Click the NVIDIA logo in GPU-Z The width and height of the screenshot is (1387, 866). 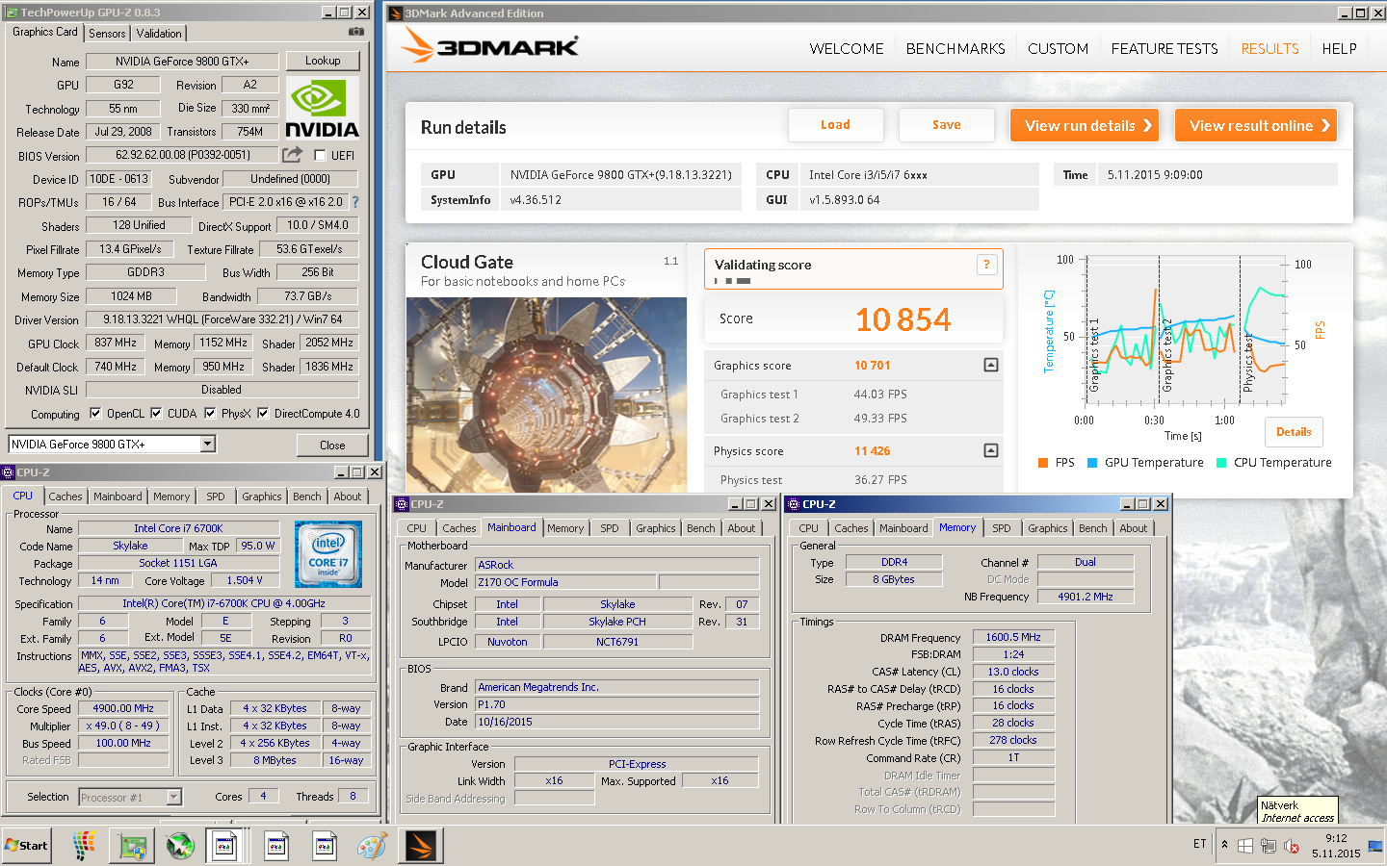323,109
